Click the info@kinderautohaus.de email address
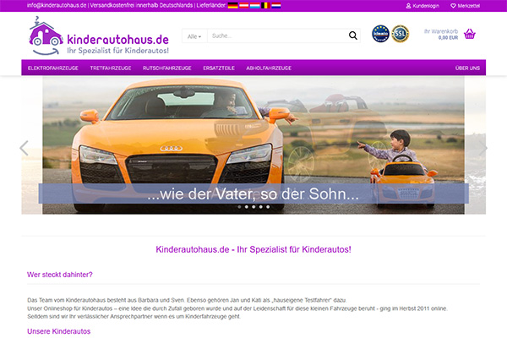 point(57,5)
